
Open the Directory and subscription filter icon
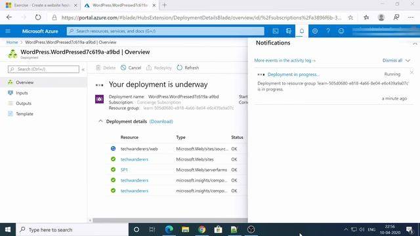pyautogui.click(x=289, y=31)
